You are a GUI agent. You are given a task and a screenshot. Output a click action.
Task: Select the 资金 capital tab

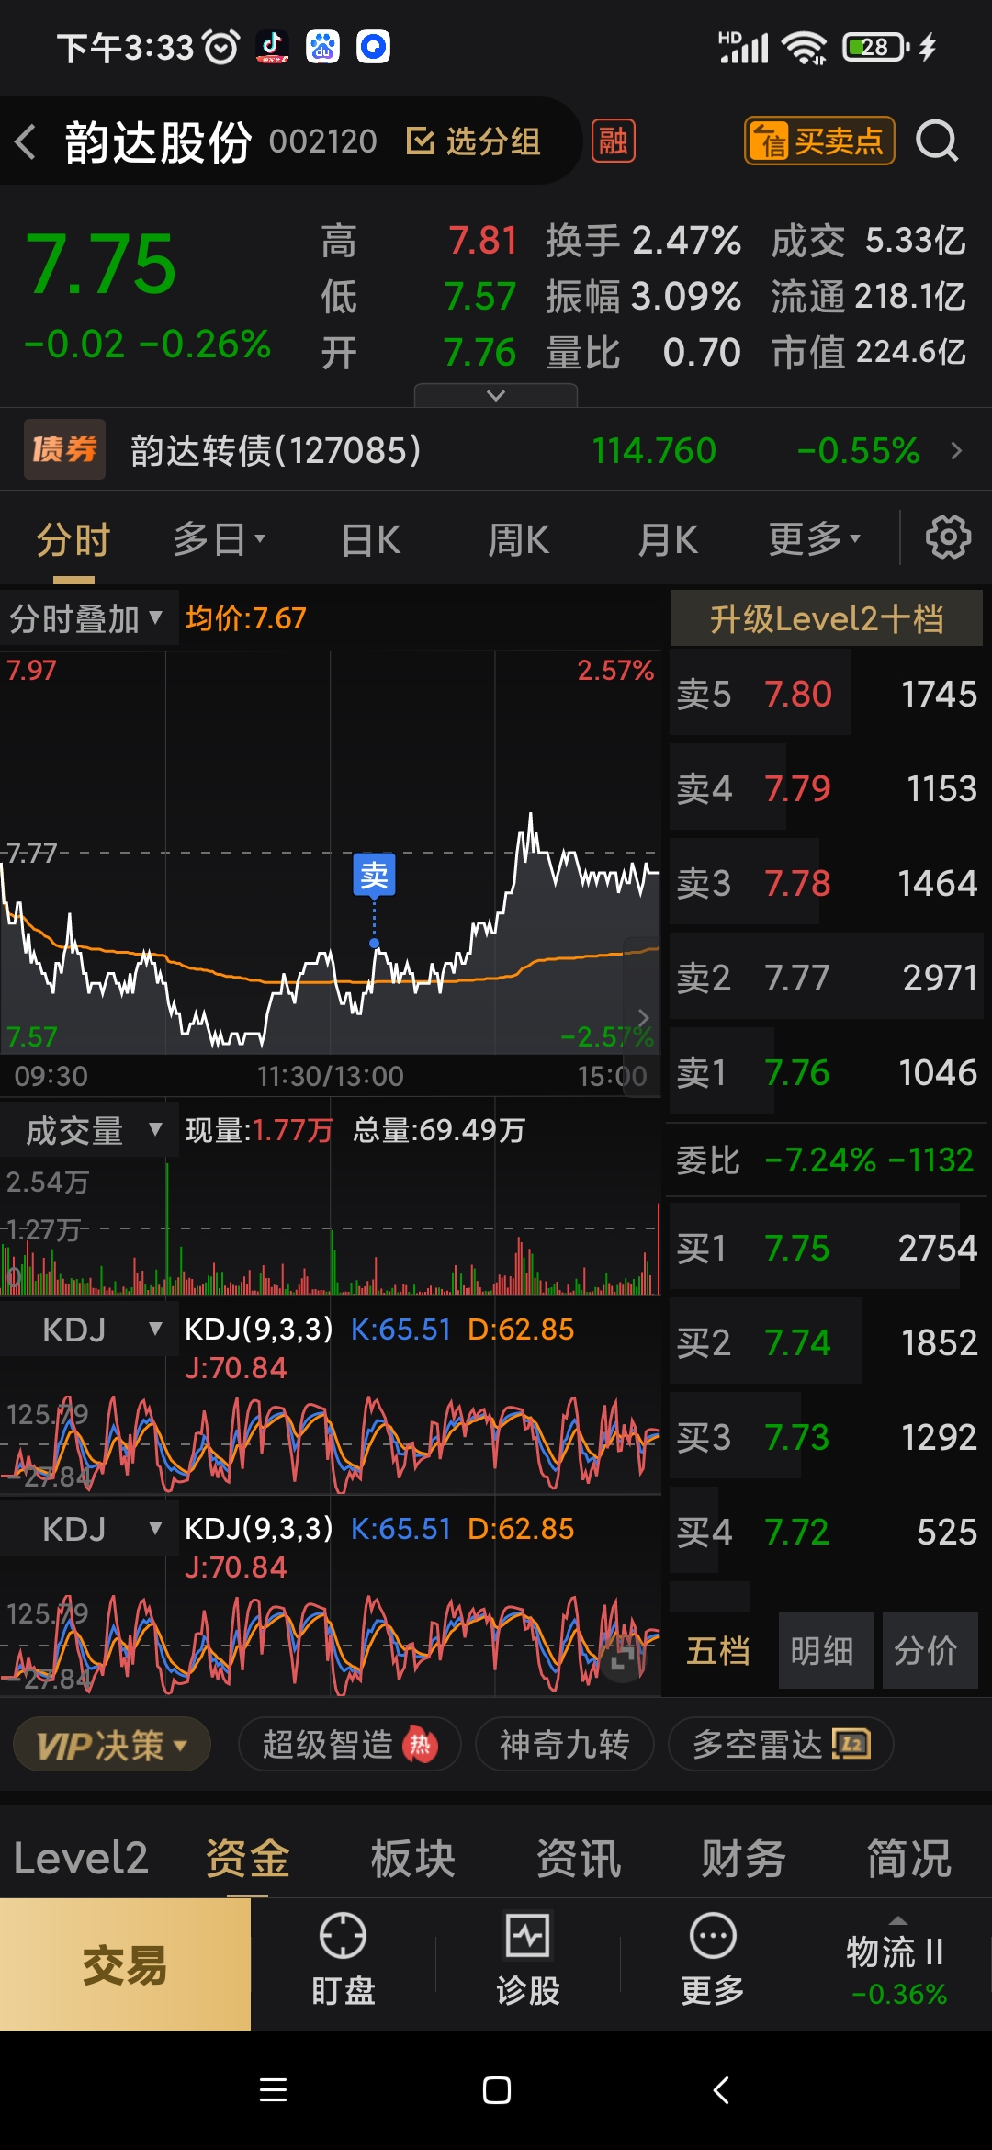point(248,1858)
